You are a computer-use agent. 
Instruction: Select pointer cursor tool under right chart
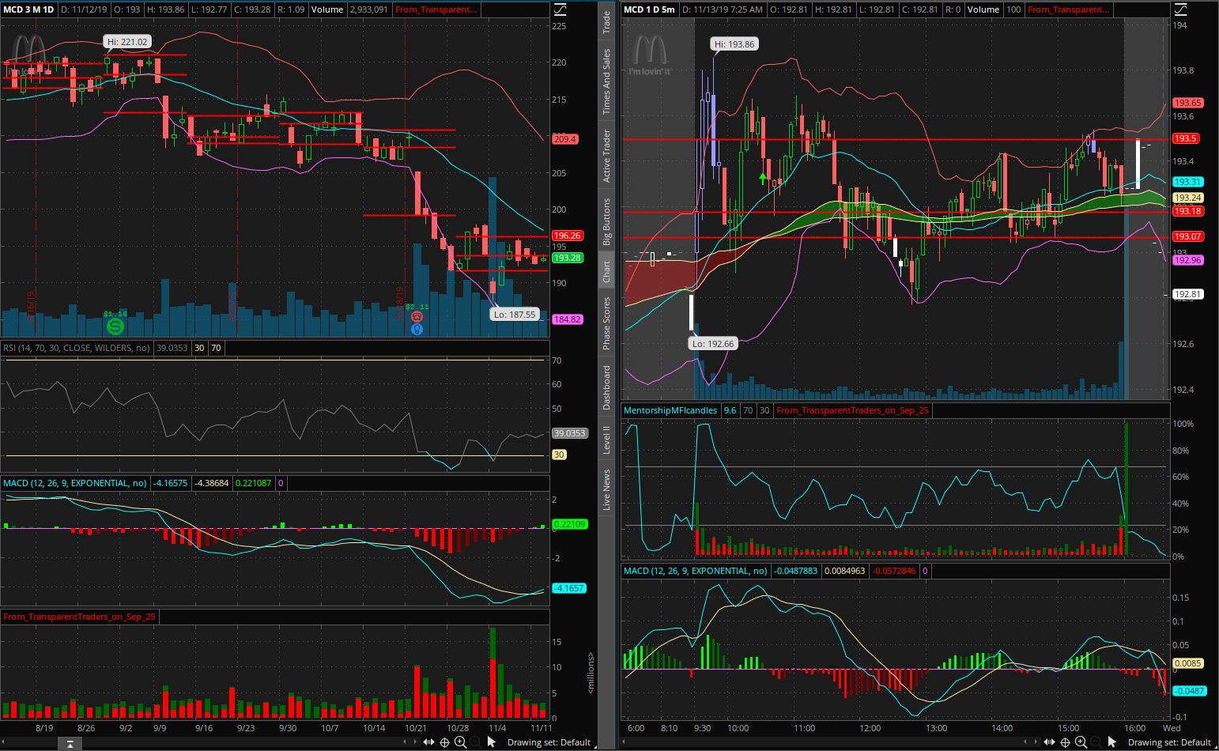[1111, 742]
